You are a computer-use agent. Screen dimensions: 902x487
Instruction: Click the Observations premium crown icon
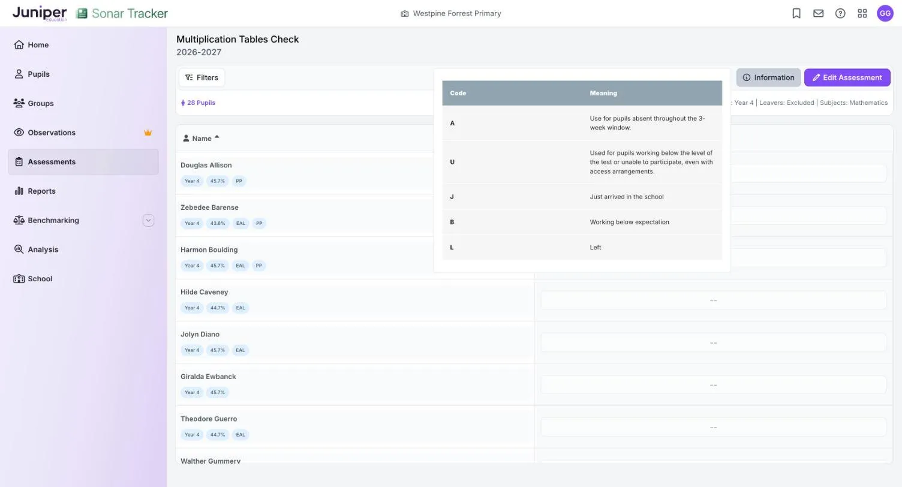pyautogui.click(x=148, y=133)
